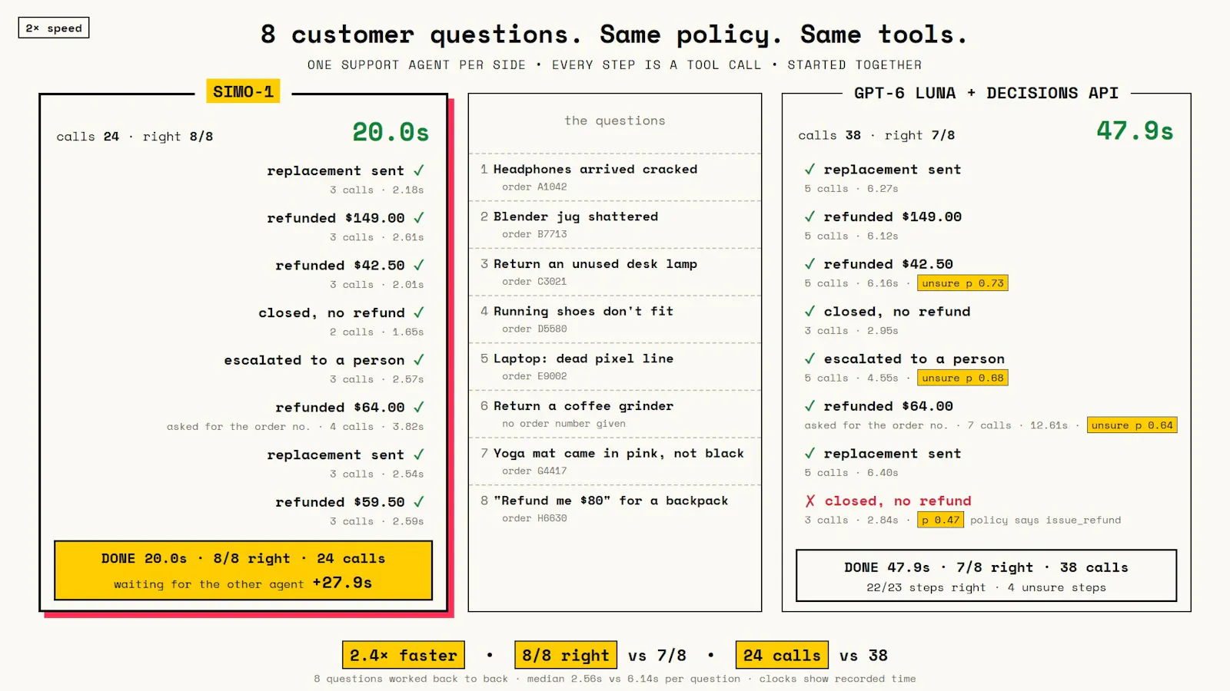Click the check mark beside SIMO-1 refunded $42.50

tap(419, 265)
